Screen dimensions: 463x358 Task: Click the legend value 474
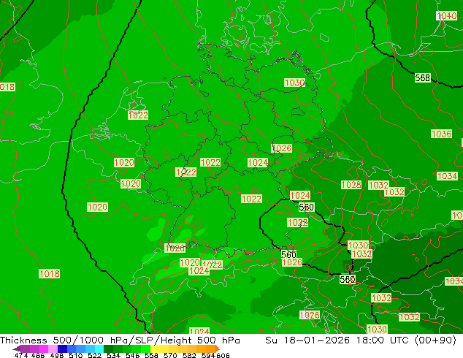[x=21, y=355]
